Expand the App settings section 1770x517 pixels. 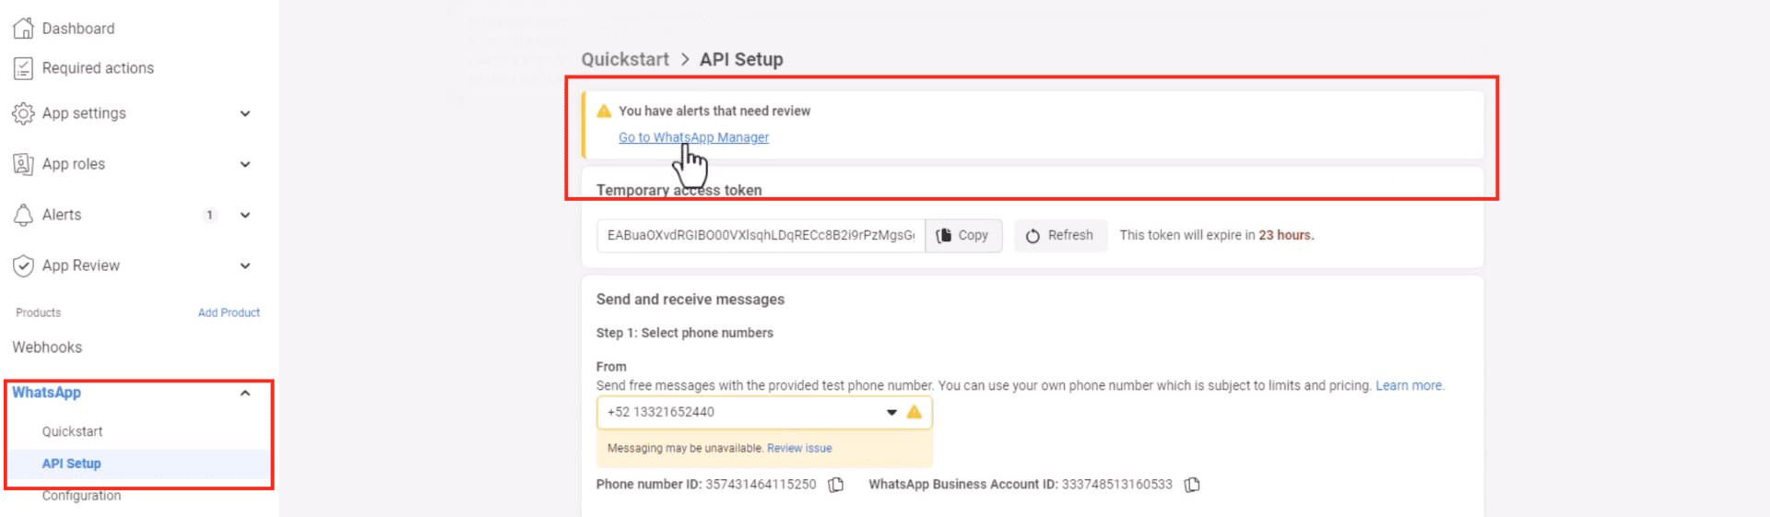click(245, 113)
